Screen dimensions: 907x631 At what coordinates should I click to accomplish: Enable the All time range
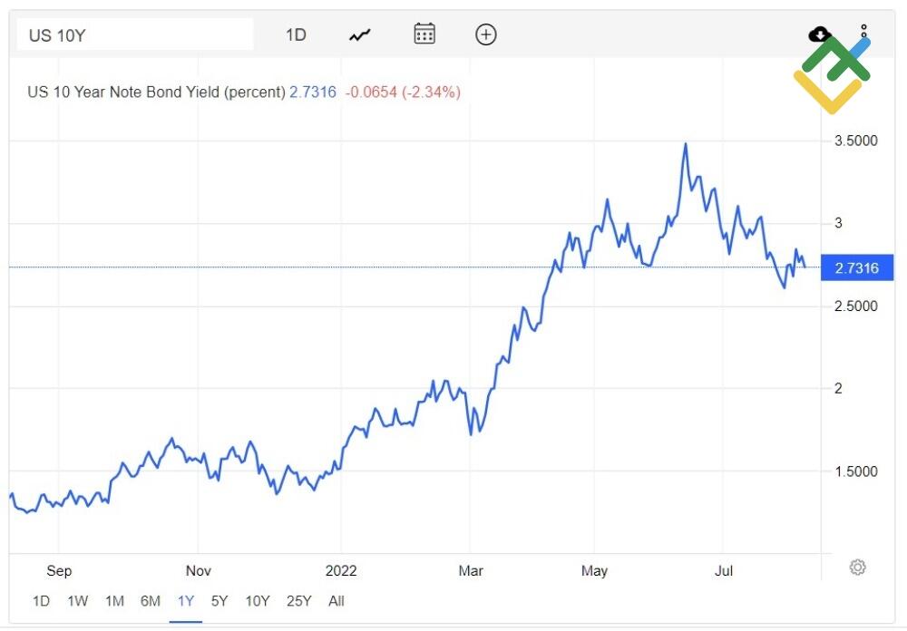click(x=336, y=601)
